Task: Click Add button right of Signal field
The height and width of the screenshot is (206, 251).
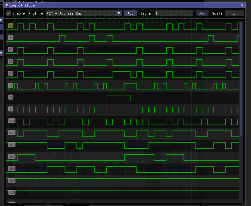Action: click(x=202, y=13)
